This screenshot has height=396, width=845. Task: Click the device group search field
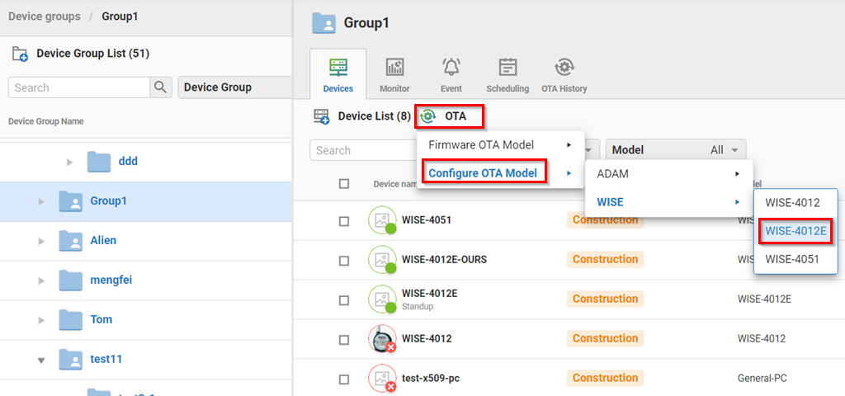(79, 87)
